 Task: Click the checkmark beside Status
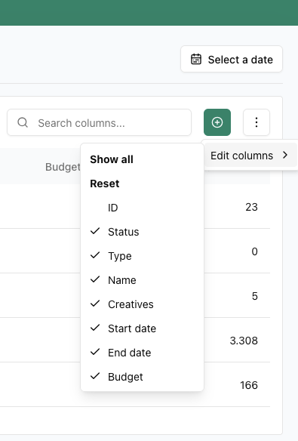95,231
